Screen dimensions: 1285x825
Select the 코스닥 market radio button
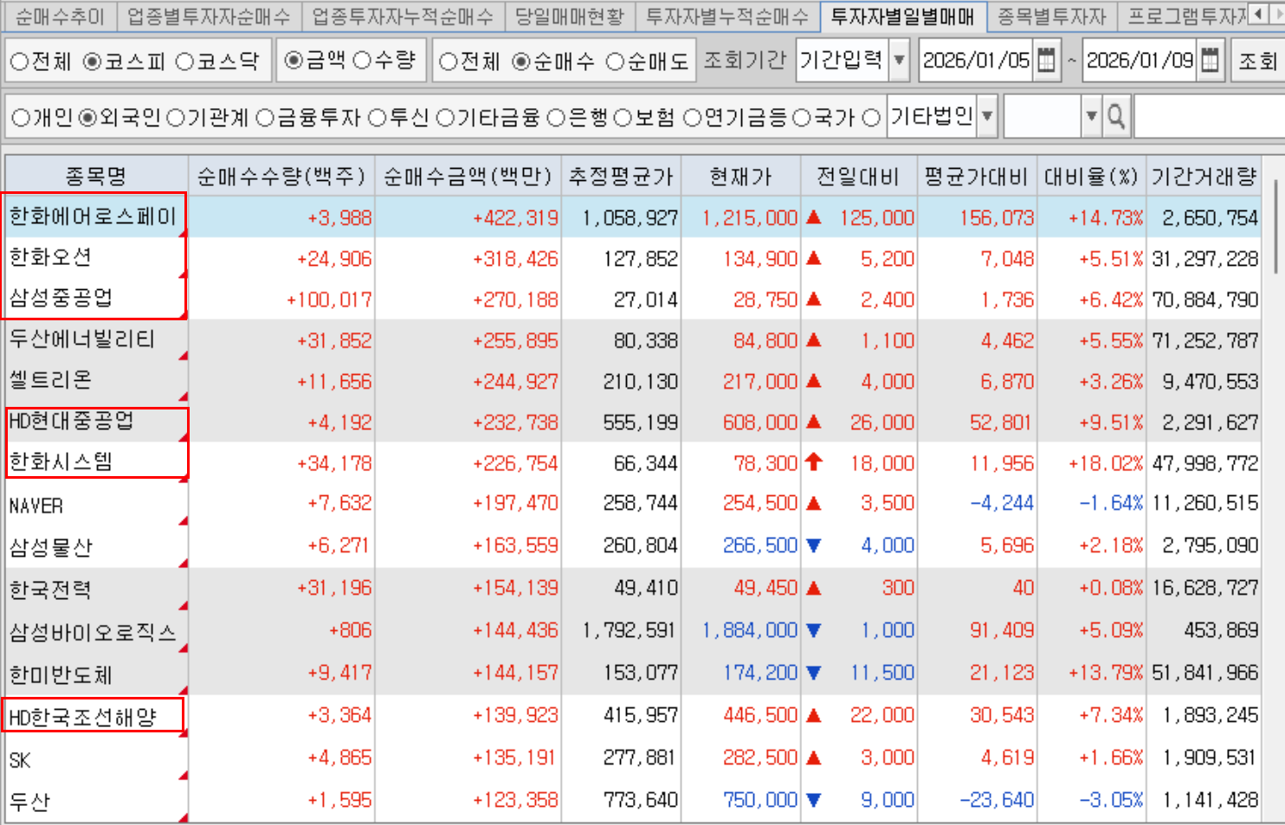185,61
